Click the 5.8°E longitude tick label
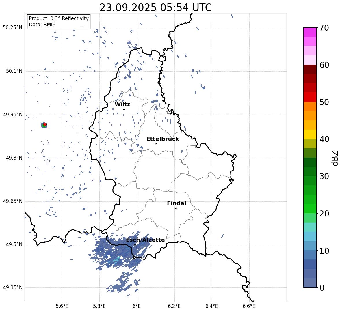Image resolution: width=342 pixels, height=312 pixels. (x=99, y=306)
